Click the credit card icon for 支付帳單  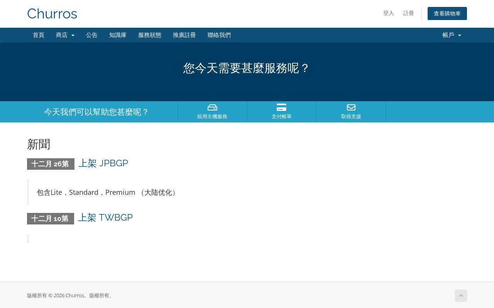coord(281,107)
